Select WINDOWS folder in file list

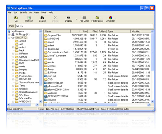(x=52, y=39)
